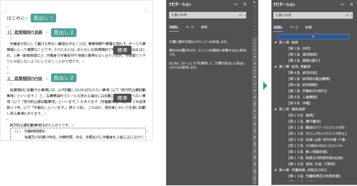Click the blue jump-to-top bar above 第1章
Screen dimensions: 357x186
[313, 37]
